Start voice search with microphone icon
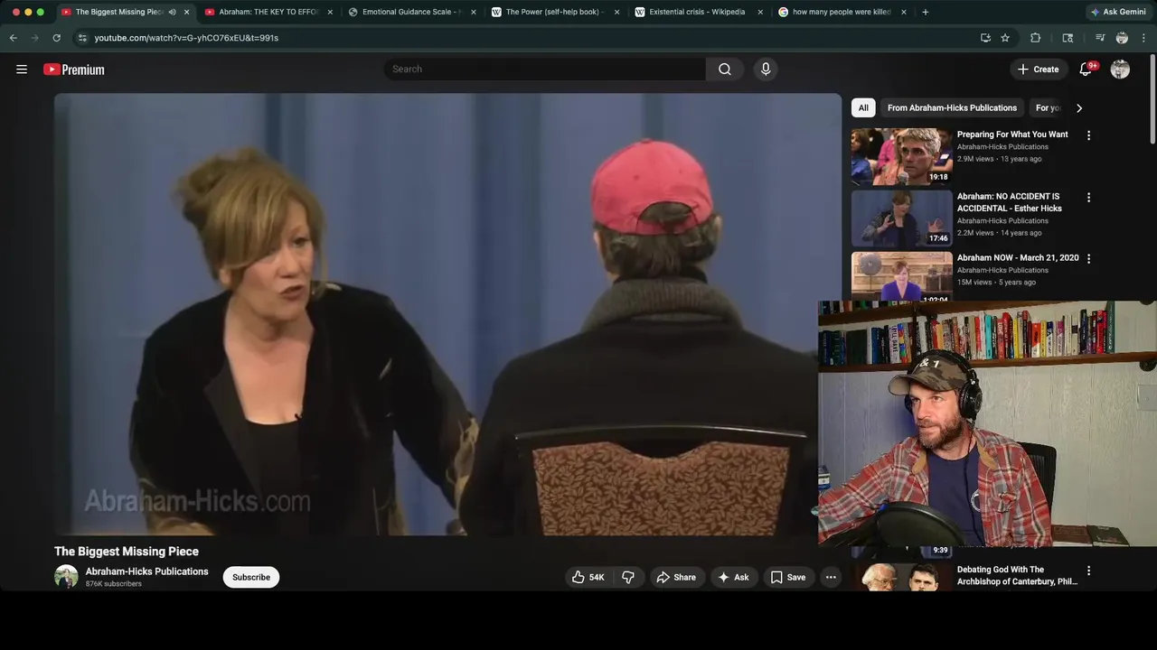This screenshot has width=1157, height=650. click(x=766, y=70)
